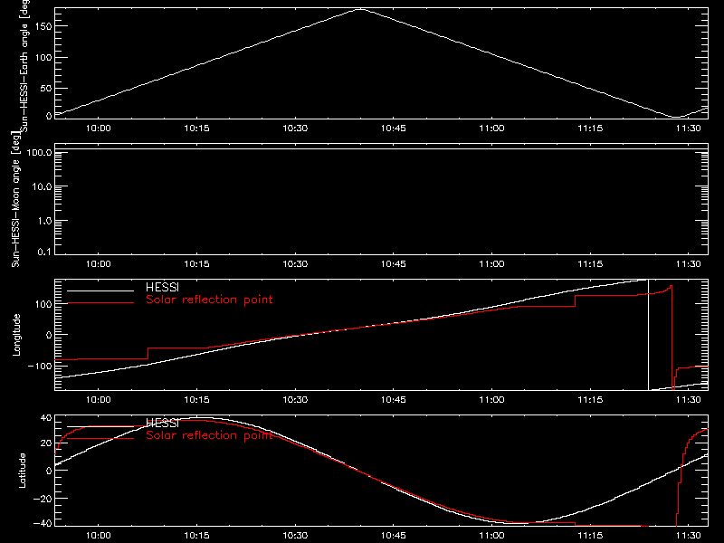Image resolution: width=724 pixels, height=543 pixels.
Task: Click 10:45 time label under Earth angle plot
Action: (x=394, y=129)
